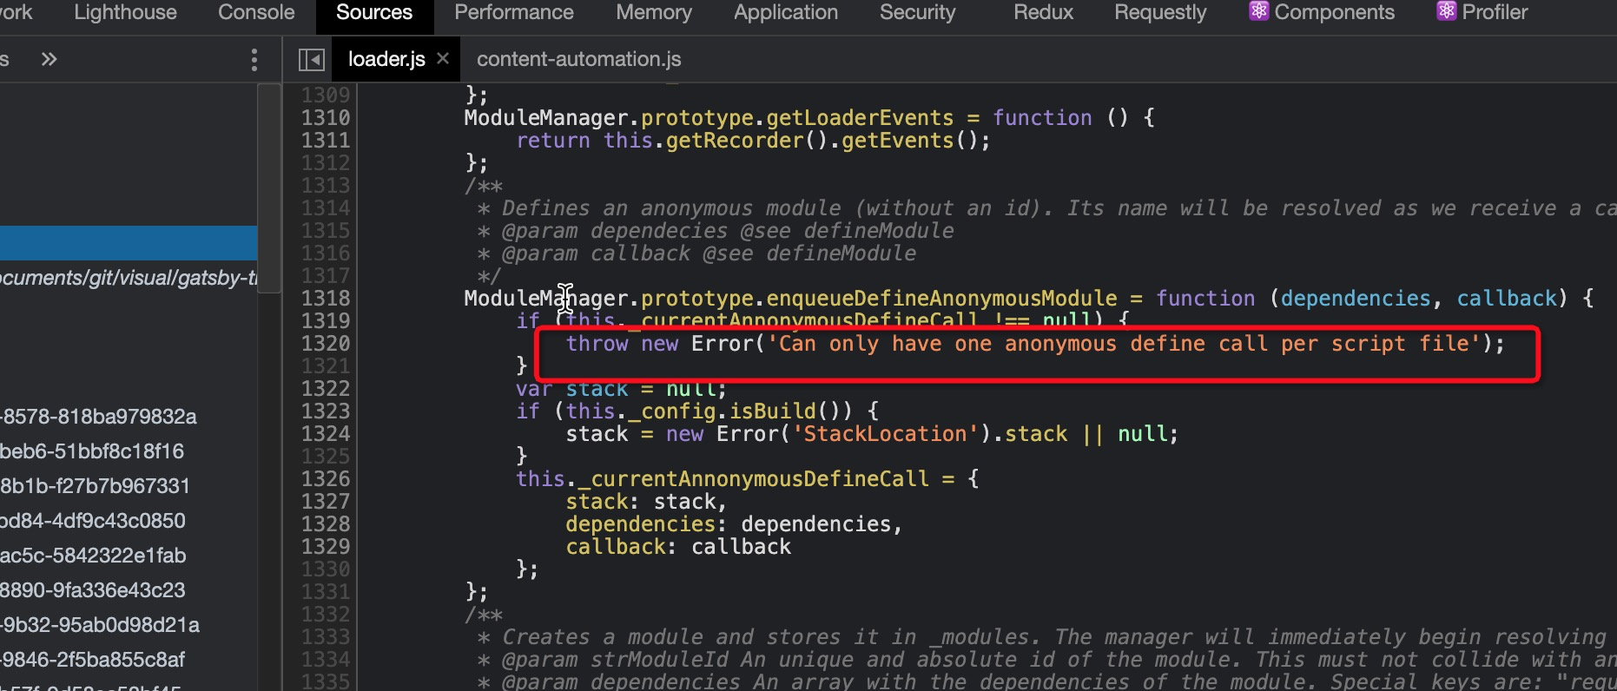The width and height of the screenshot is (1617, 691).
Task: Close the loader.js tab
Action: [x=443, y=58]
